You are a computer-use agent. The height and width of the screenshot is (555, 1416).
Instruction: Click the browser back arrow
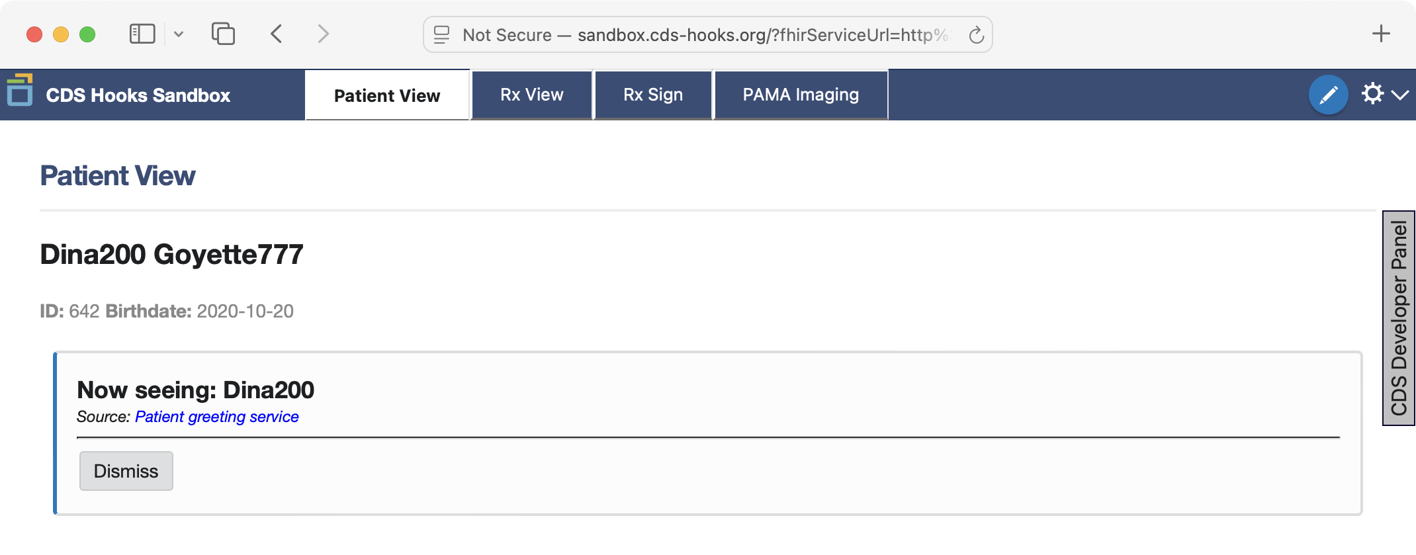(277, 34)
